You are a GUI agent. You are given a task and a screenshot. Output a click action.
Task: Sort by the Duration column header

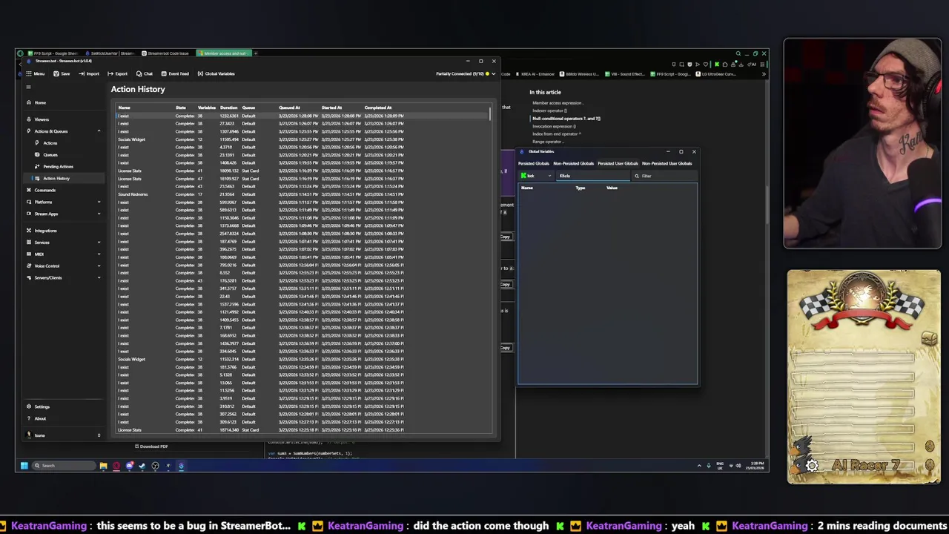click(228, 108)
